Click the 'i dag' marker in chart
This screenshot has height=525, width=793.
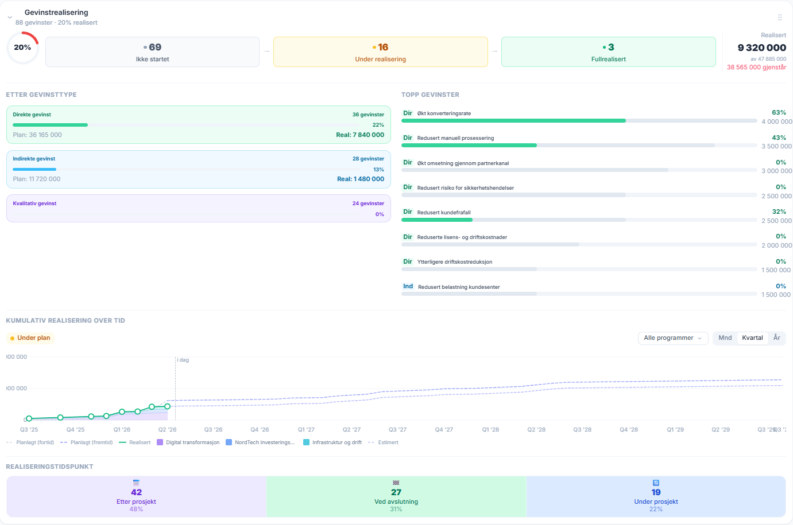tap(183, 360)
